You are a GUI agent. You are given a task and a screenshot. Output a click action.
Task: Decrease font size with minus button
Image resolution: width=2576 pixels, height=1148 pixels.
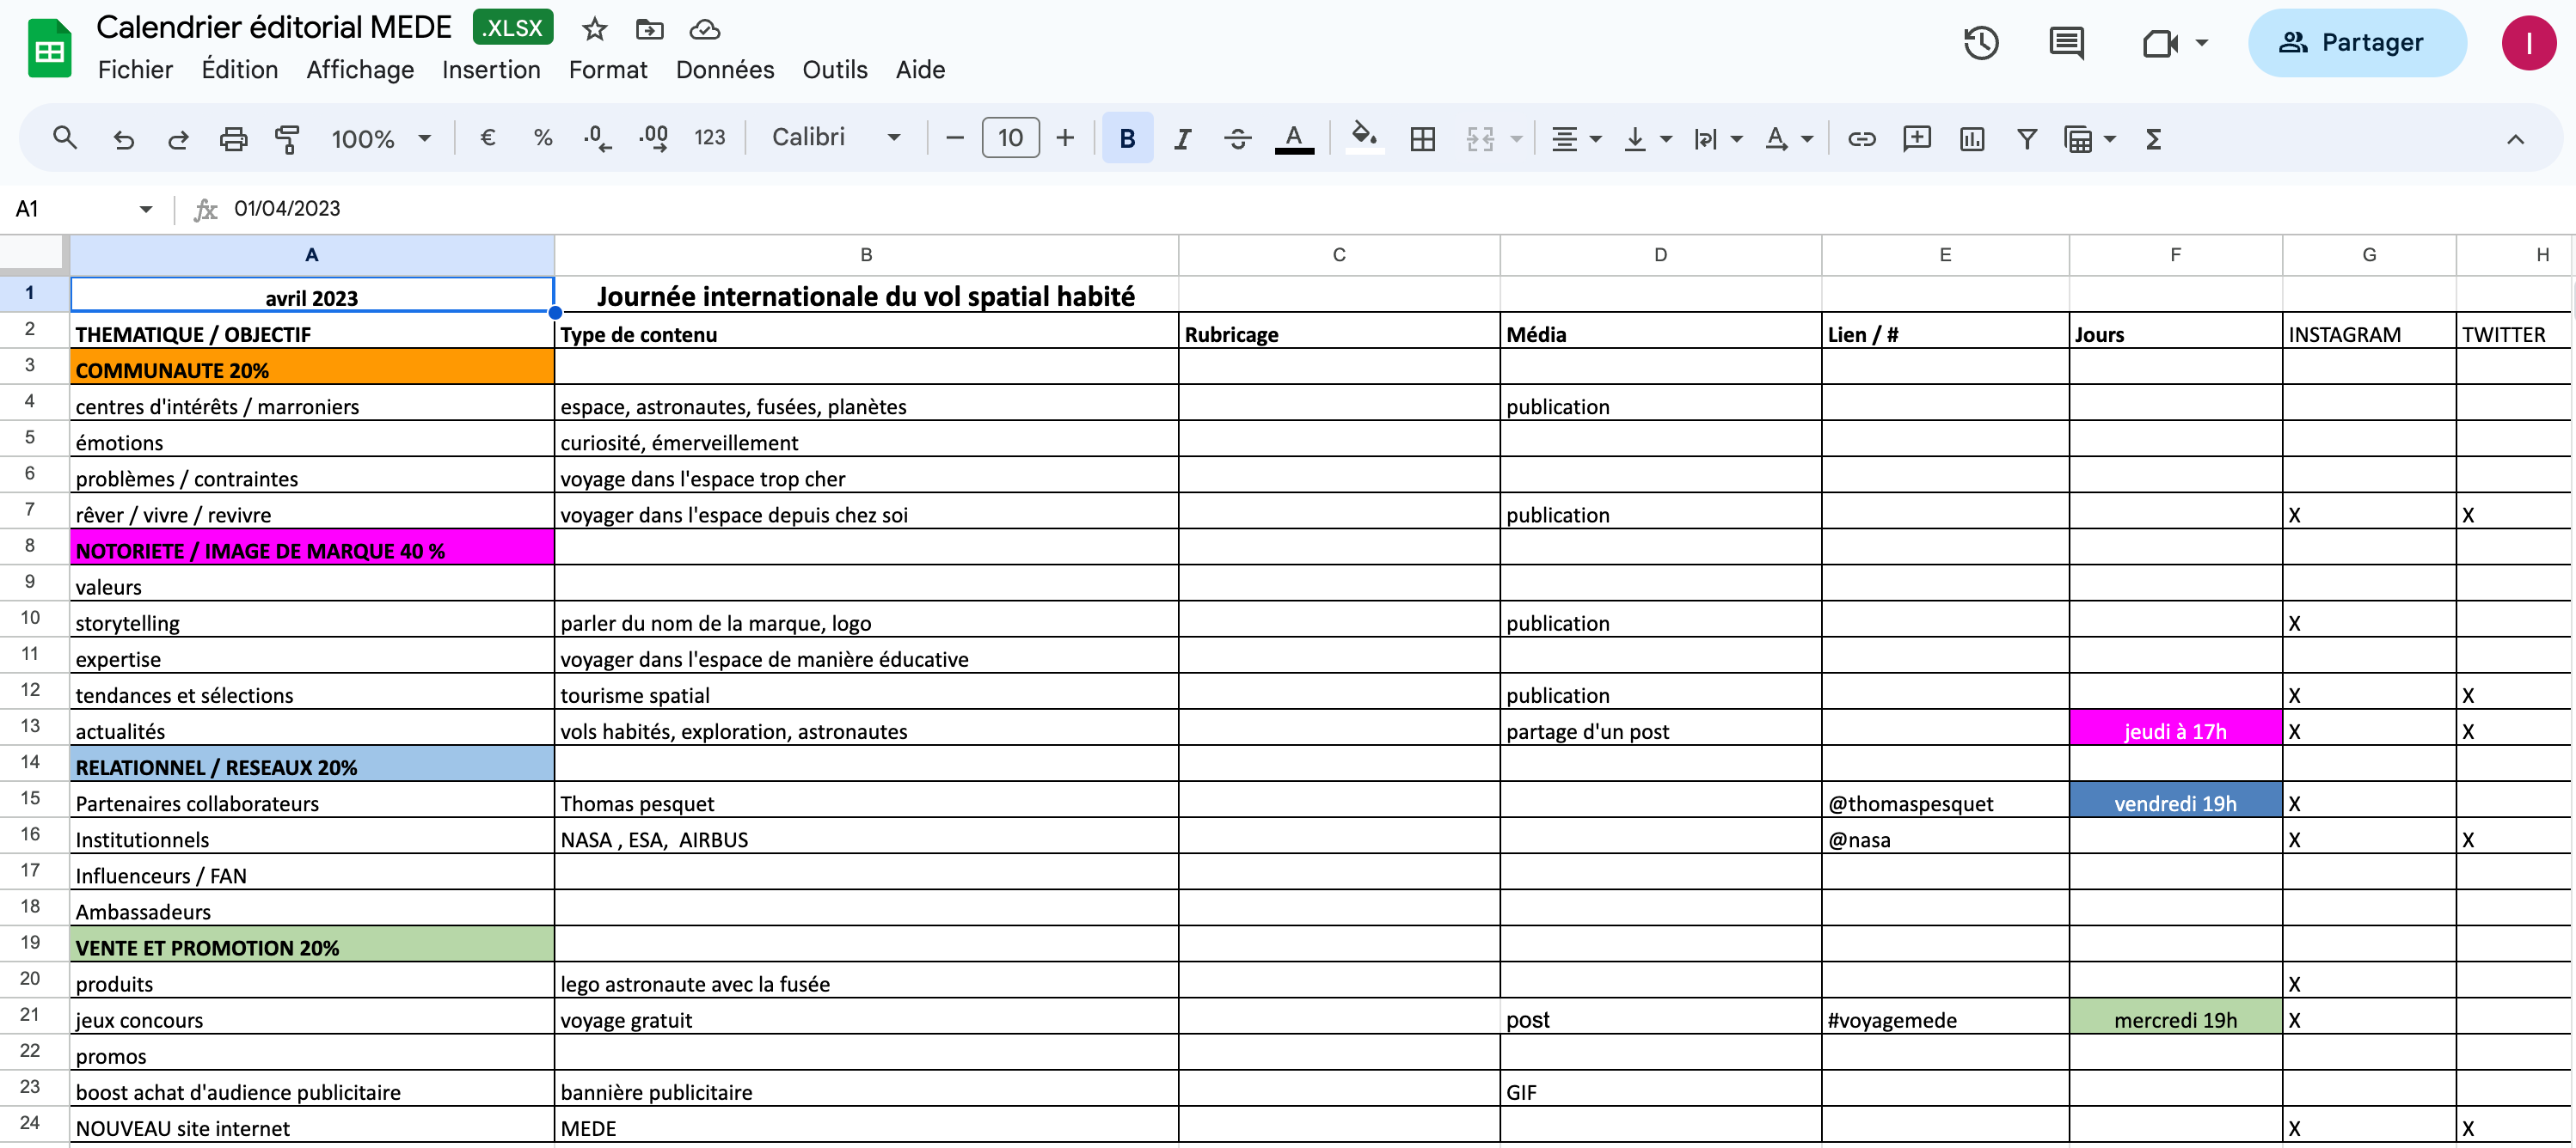click(954, 137)
